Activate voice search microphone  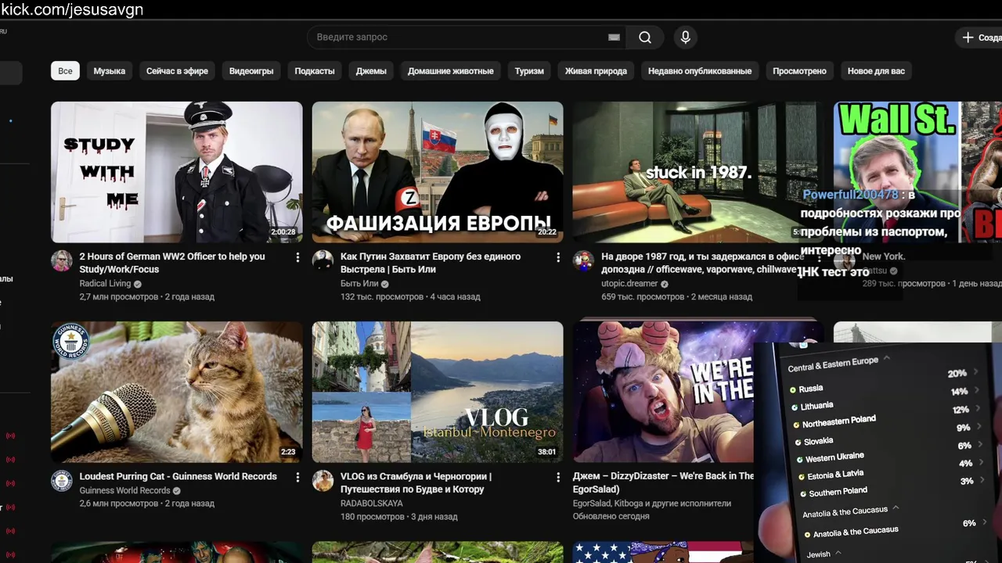click(x=685, y=38)
